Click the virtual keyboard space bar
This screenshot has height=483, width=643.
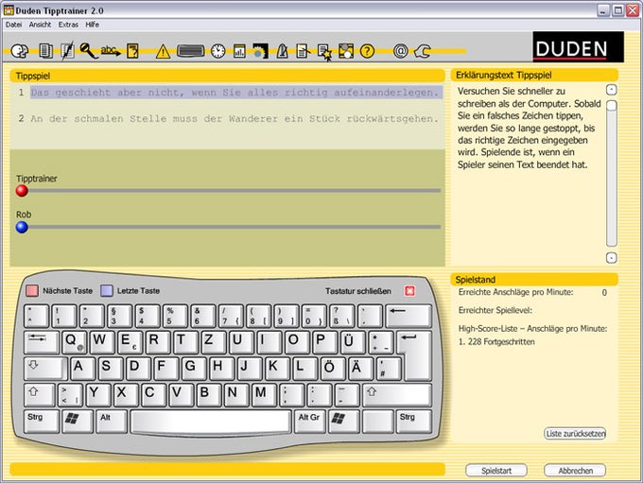(x=211, y=422)
